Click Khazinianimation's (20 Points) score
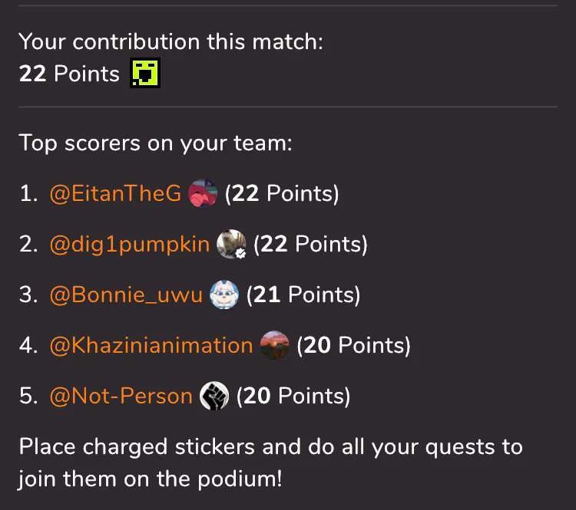576x510 pixels. tap(354, 345)
